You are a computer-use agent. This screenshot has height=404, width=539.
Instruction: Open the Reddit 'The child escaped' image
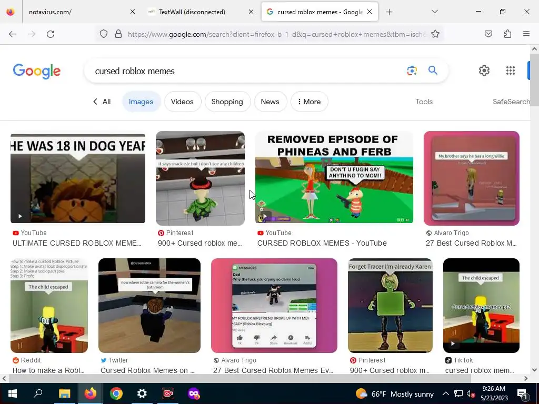click(x=49, y=306)
